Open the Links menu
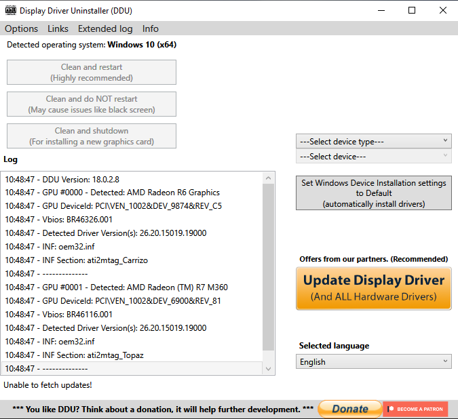 click(58, 28)
